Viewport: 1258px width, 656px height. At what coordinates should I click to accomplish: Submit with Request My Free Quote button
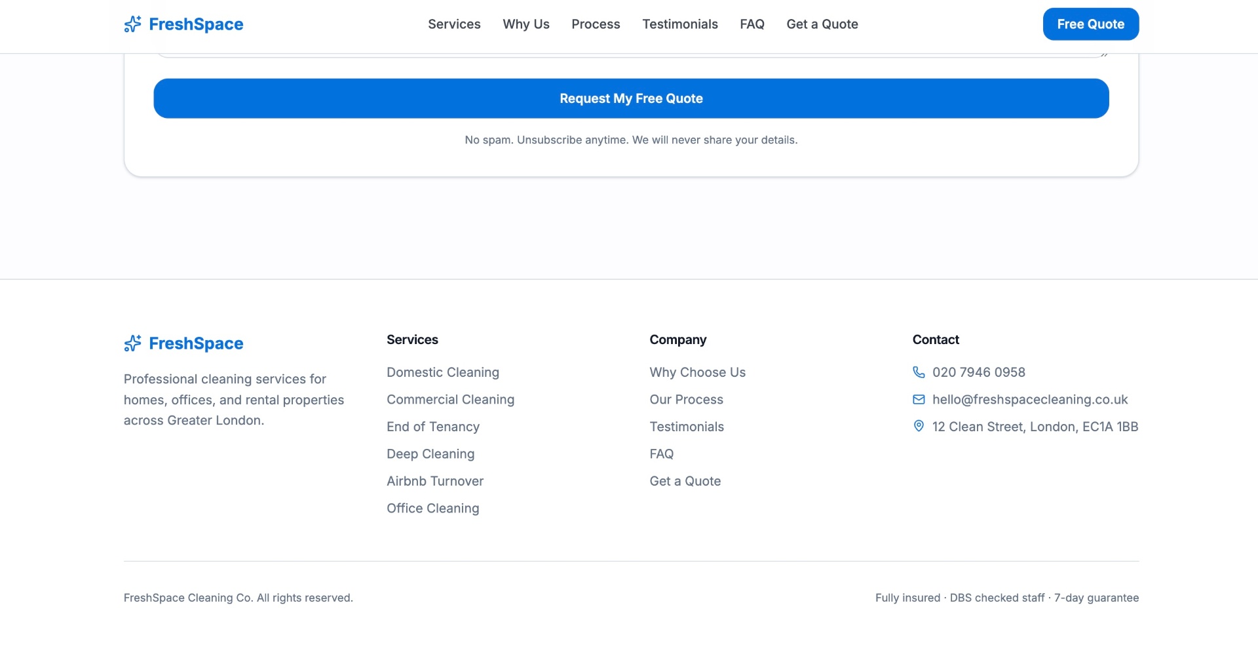(631, 98)
